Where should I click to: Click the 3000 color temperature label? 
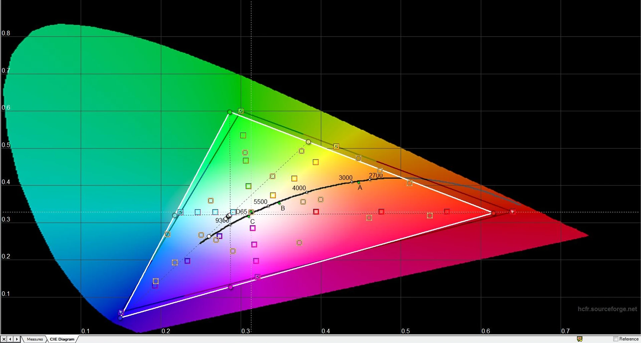[346, 178]
